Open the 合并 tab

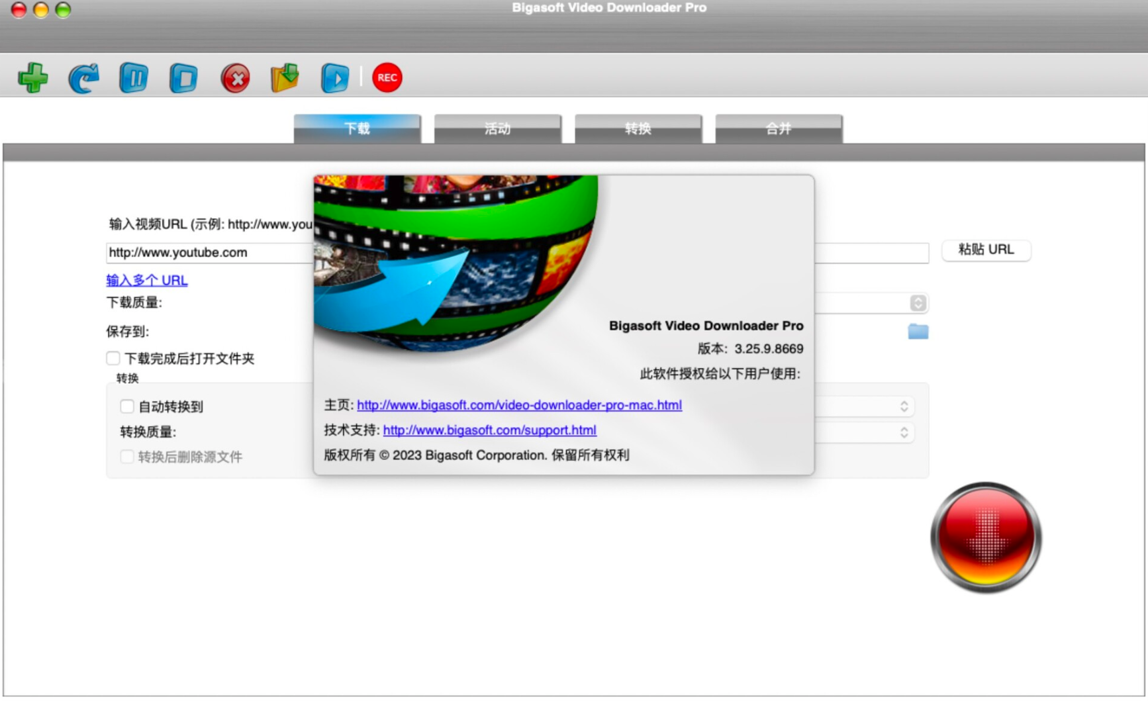point(779,128)
